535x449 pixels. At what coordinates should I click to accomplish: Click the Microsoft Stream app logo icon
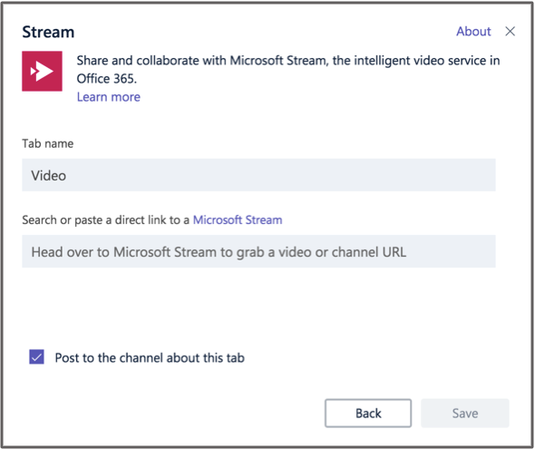(x=42, y=71)
